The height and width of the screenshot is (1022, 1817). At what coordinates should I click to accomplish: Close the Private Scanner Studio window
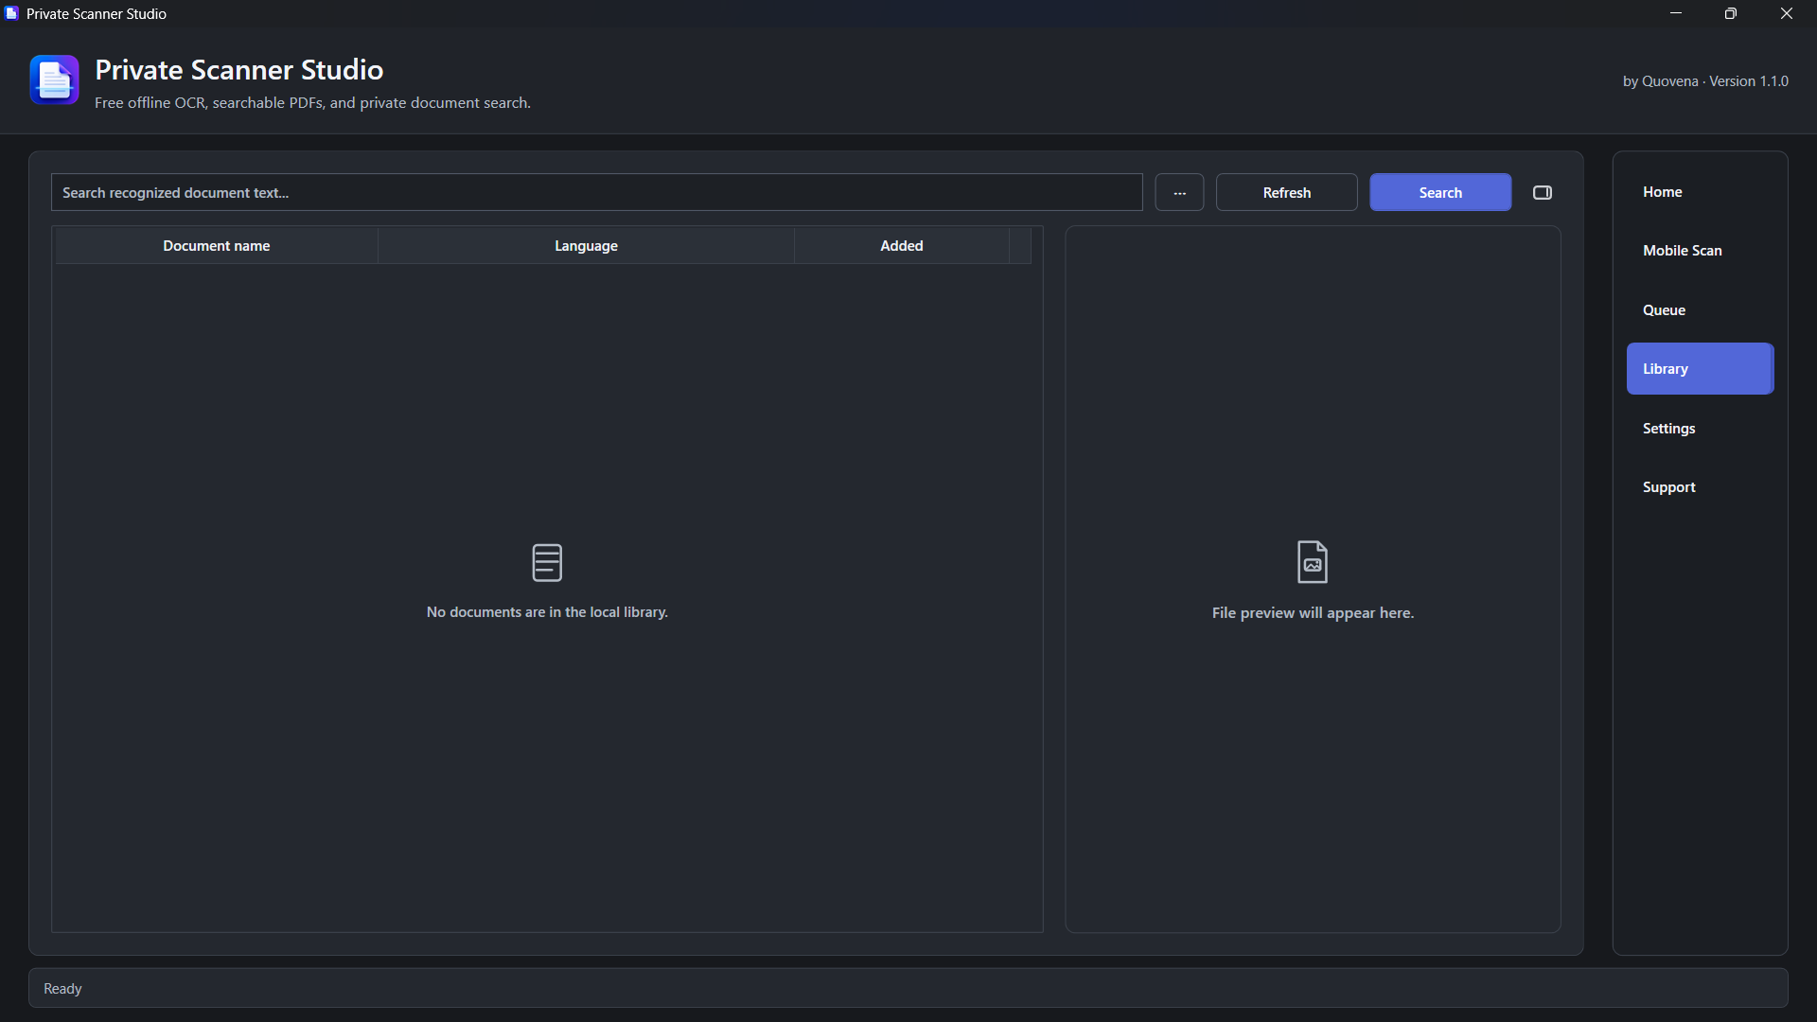1787,13
